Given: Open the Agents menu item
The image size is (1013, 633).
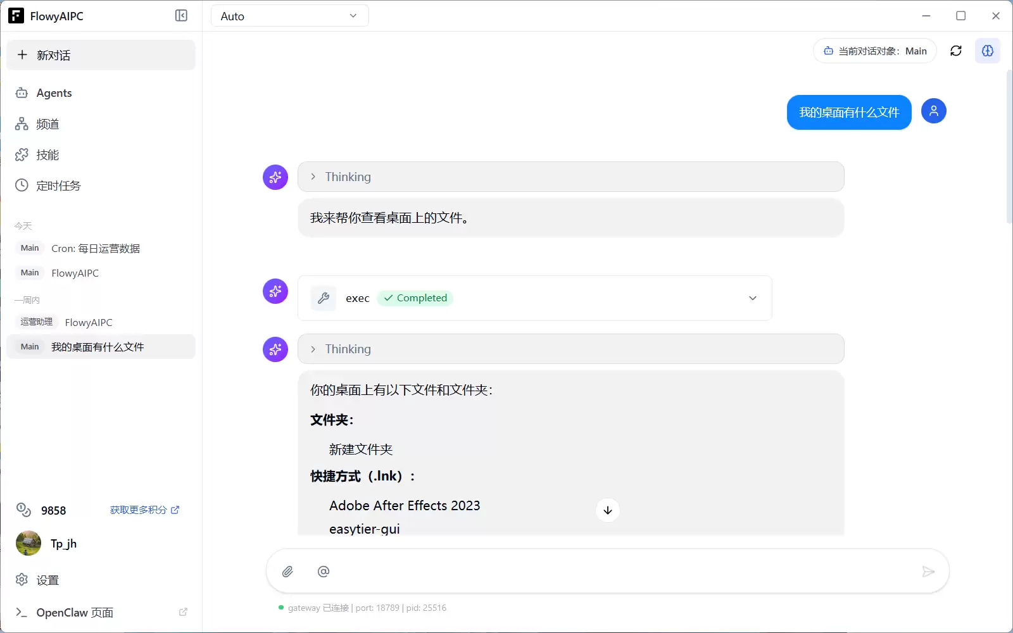Looking at the screenshot, I should (54, 93).
